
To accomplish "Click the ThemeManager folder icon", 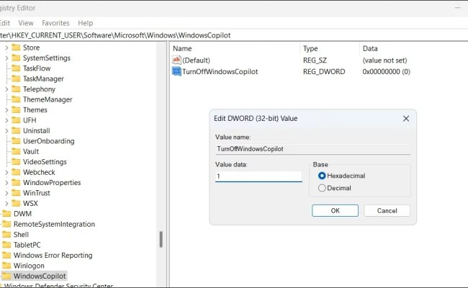I will click(16, 99).
